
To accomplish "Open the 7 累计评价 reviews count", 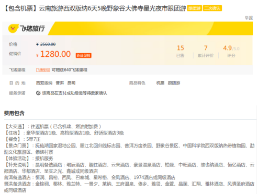I will tap(206, 51).
